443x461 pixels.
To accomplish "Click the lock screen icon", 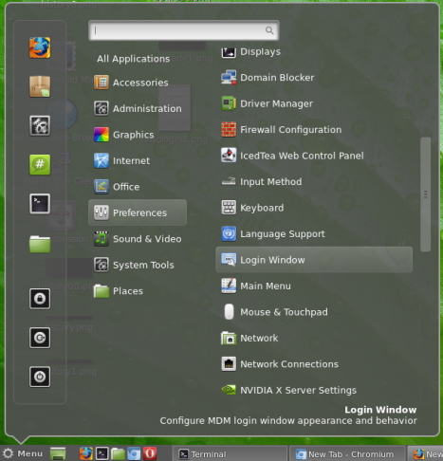I will [40, 299].
